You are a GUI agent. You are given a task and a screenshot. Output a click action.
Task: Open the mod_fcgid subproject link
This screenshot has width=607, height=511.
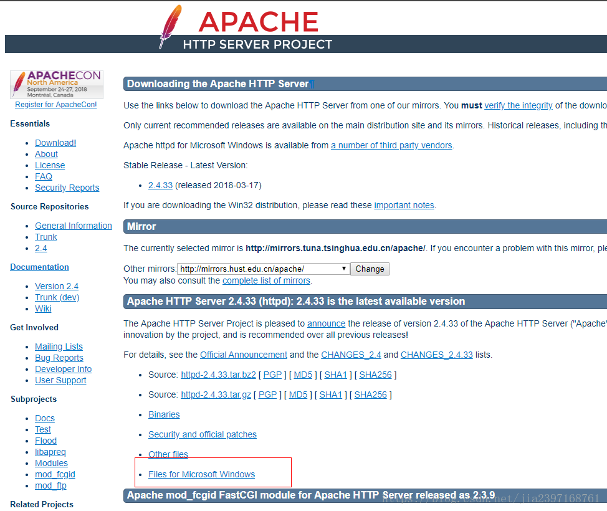tap(55, 475)
